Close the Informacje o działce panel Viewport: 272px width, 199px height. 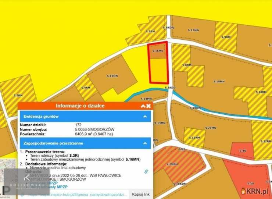[148, 106]
